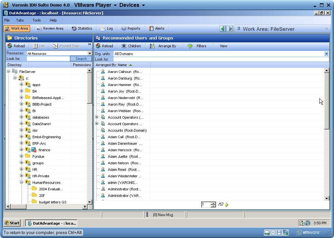Click the Search button
The width and height of the screenshot is (334, 238).
[x=81, y=59]
